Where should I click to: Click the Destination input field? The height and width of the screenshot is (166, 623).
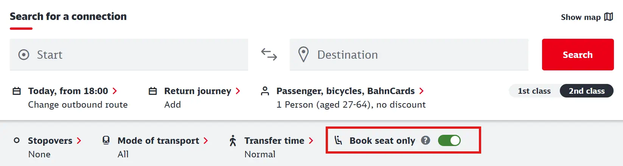point(409,55)
